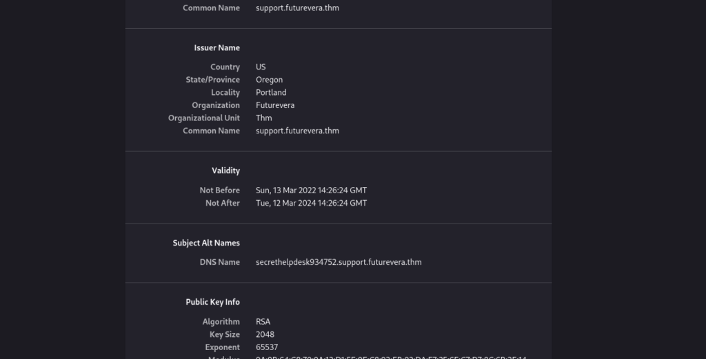Click the DNS Name label

pyautogui.click(x=220, y=262)
